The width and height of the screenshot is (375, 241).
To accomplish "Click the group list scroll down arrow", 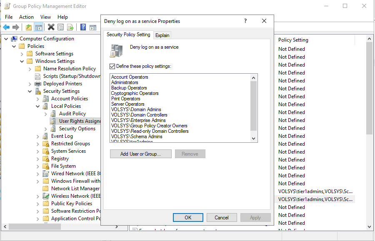I will pyautogui.click(x=253, y=139).
